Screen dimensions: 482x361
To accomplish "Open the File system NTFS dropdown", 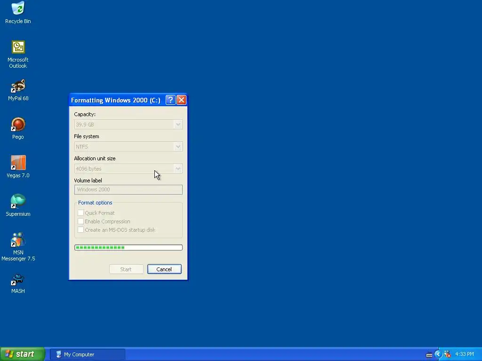I will click(128, 147).
